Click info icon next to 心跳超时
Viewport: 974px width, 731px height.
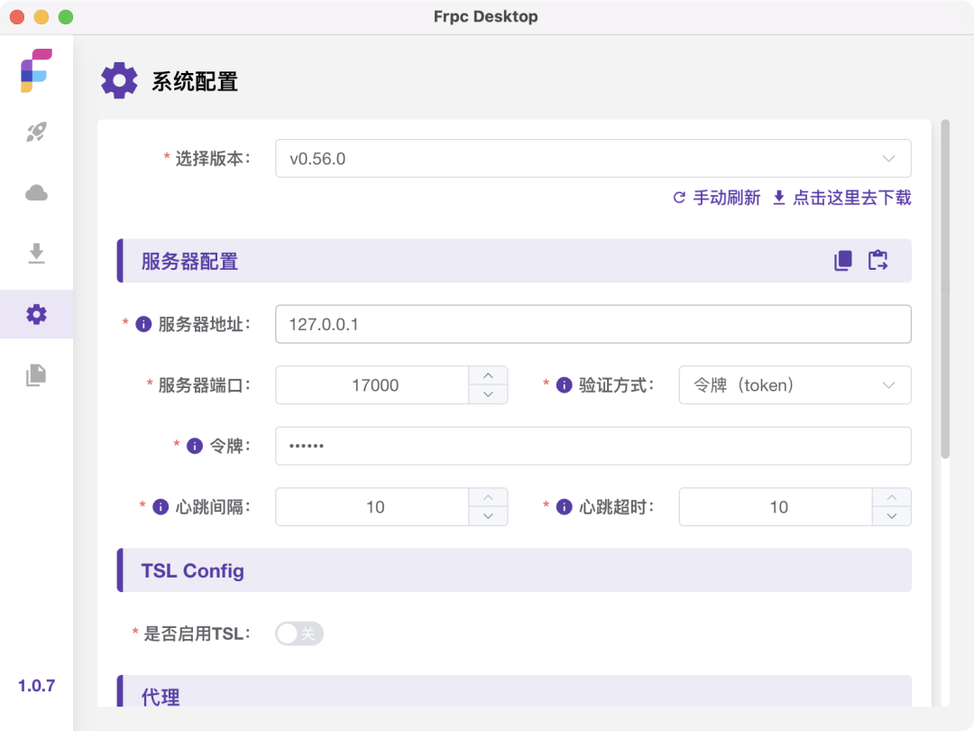tap(565, 507)
